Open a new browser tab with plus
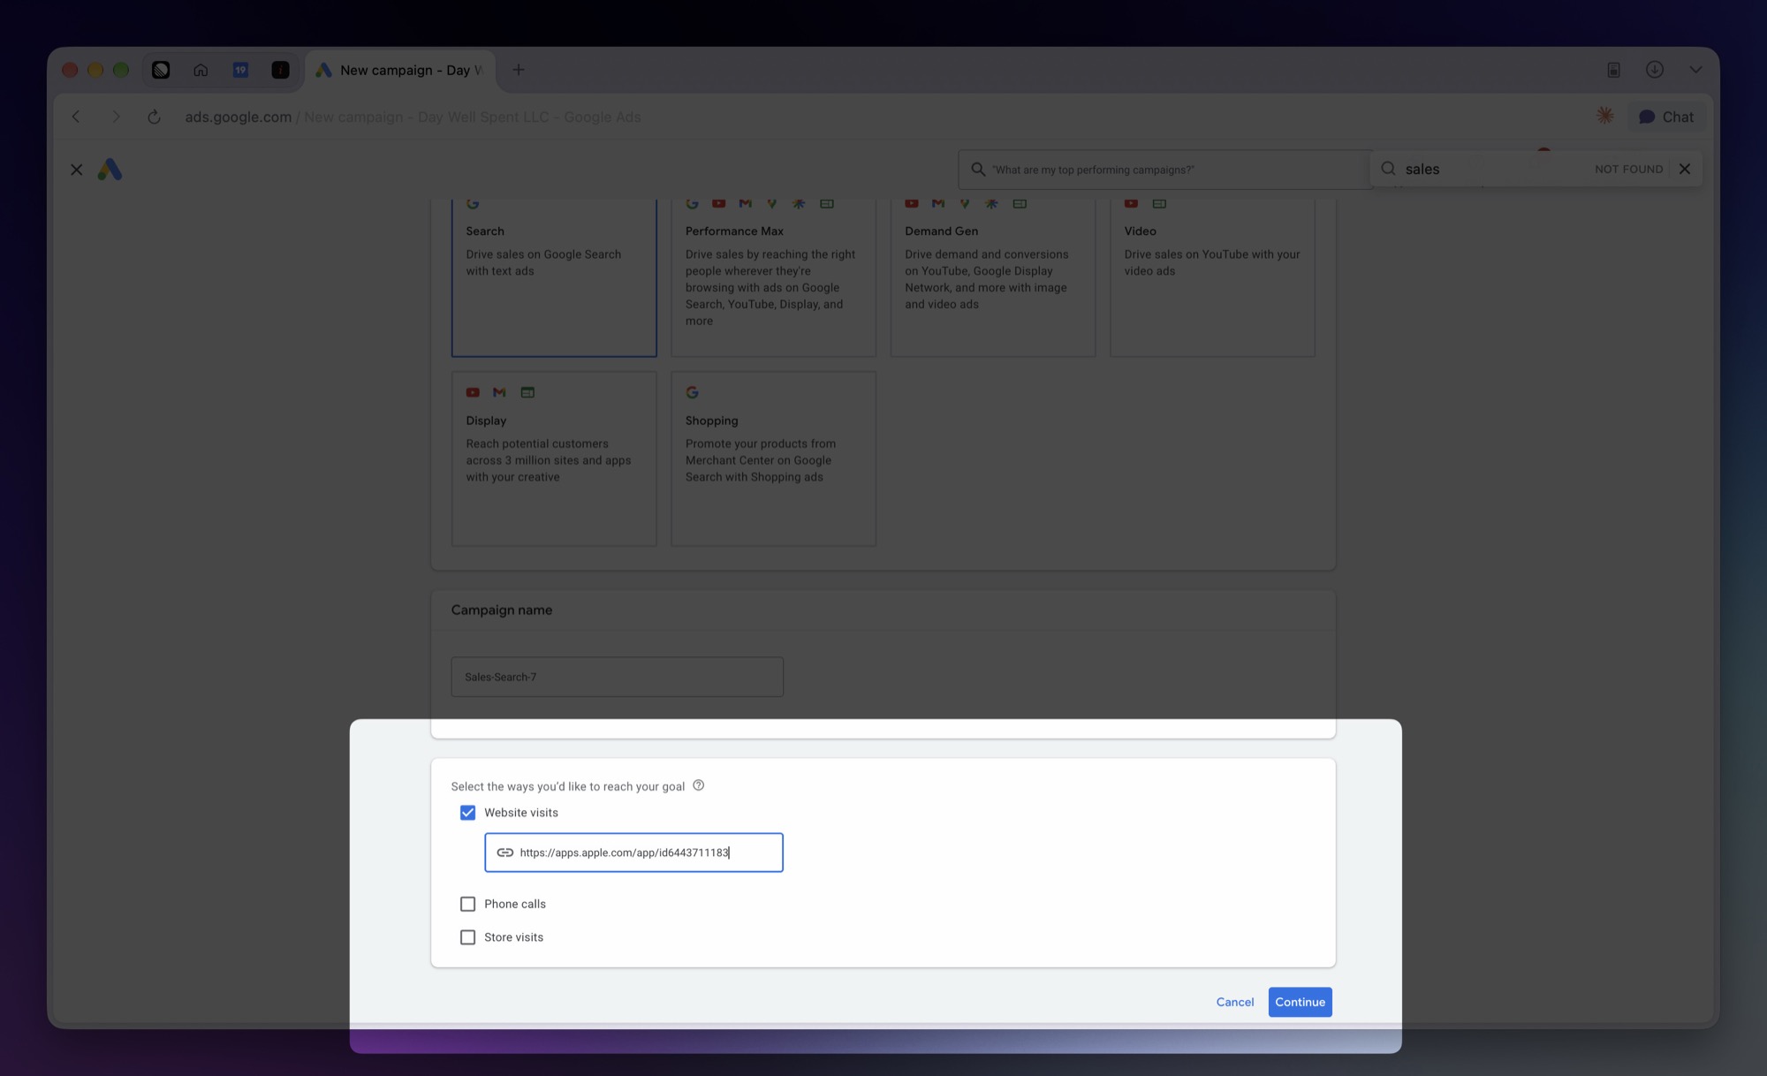This screenshot has height=1076, width=1767. 519,70
